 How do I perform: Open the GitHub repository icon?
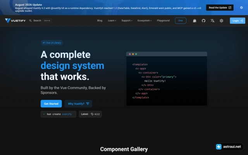203,21
